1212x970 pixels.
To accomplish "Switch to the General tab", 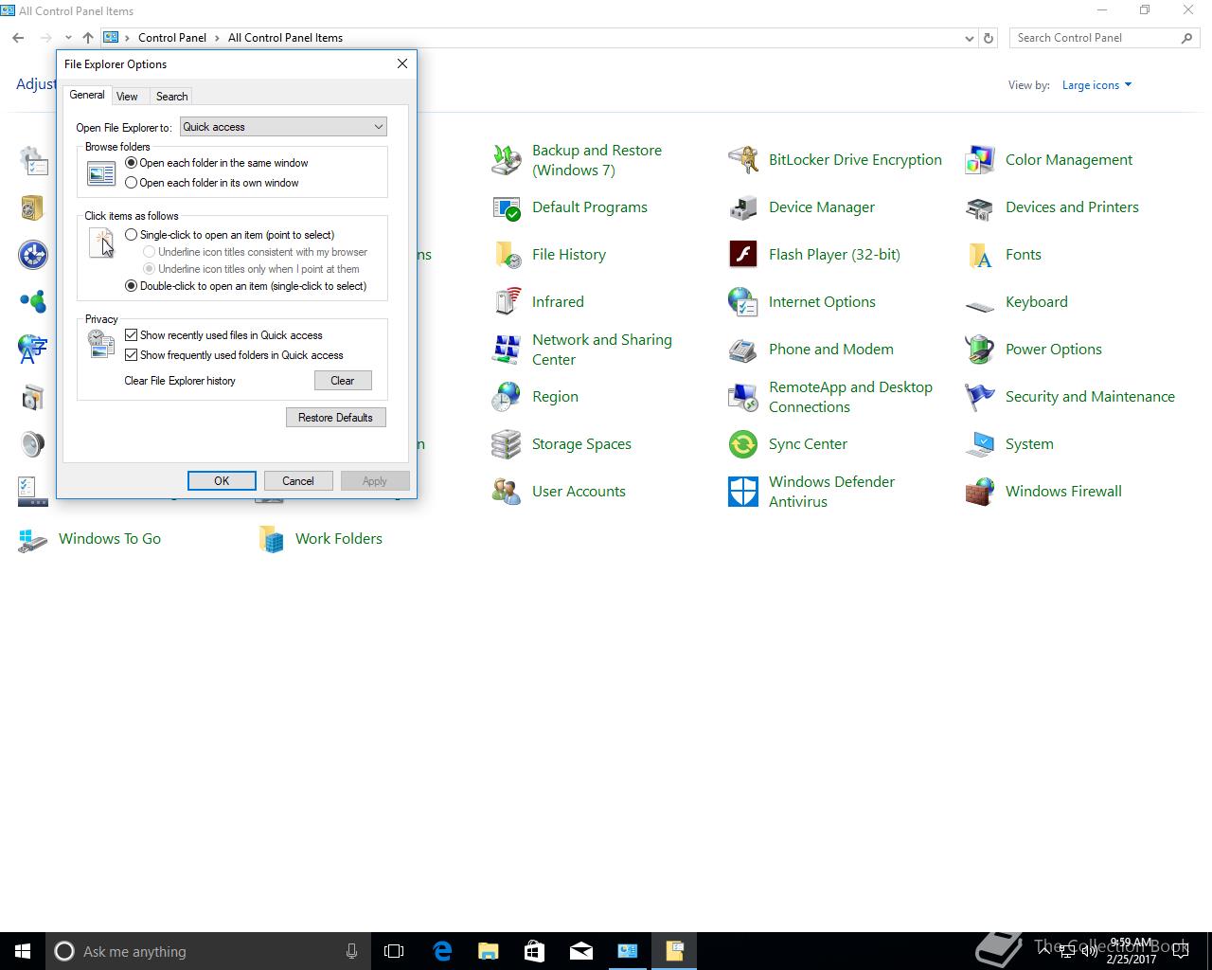I will [87, 95].
